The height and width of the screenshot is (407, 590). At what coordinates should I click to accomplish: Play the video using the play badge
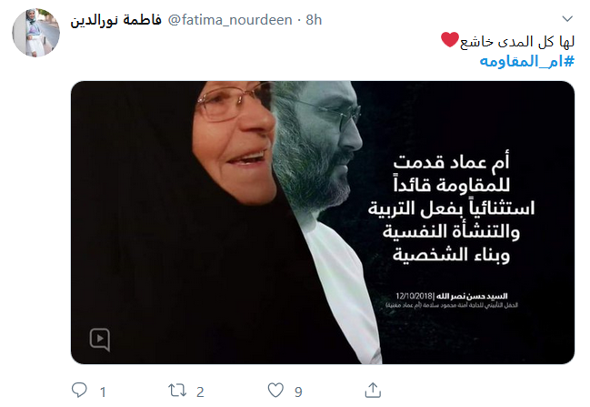pos(100,339)
